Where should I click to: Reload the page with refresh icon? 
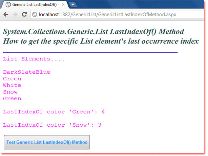[24, 14]
